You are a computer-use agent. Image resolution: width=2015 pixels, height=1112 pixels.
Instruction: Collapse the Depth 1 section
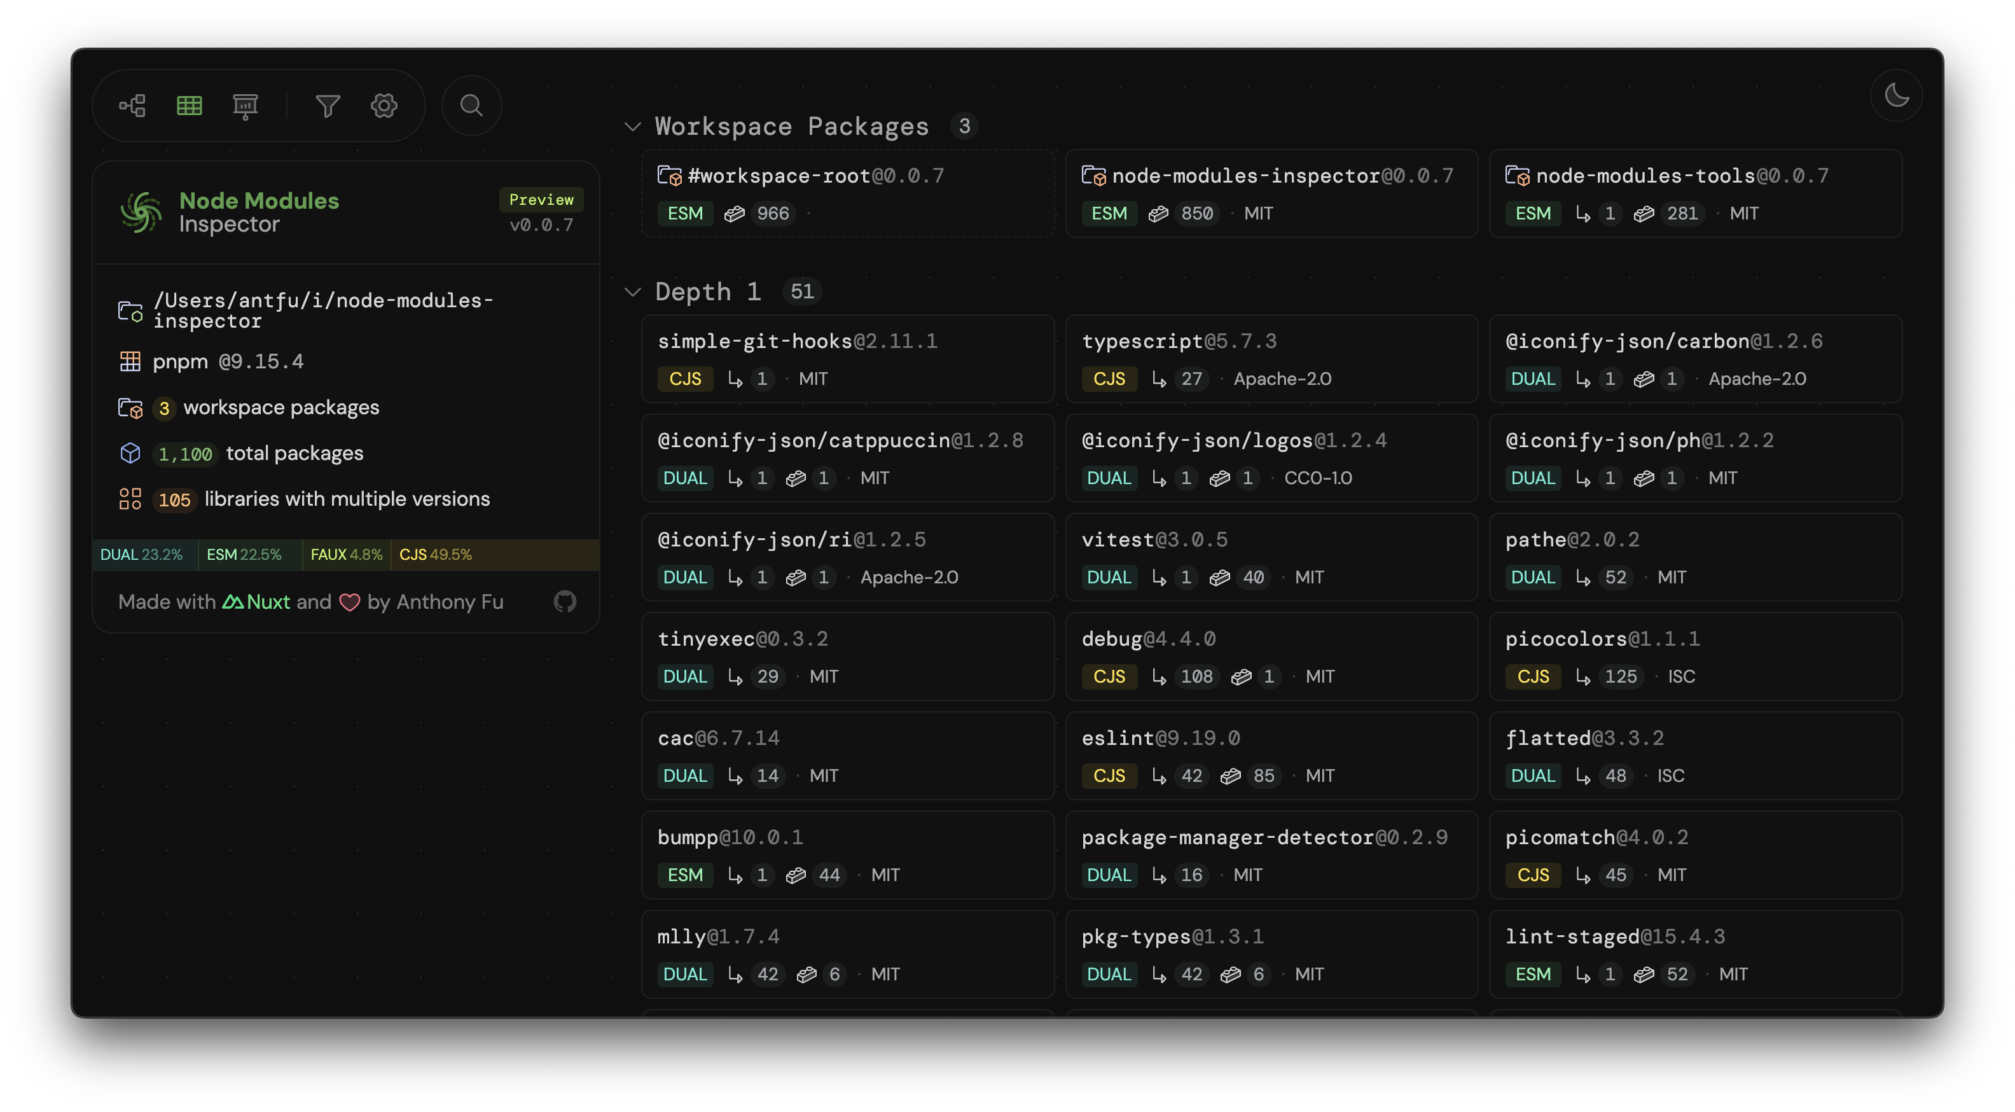[633, 292]
